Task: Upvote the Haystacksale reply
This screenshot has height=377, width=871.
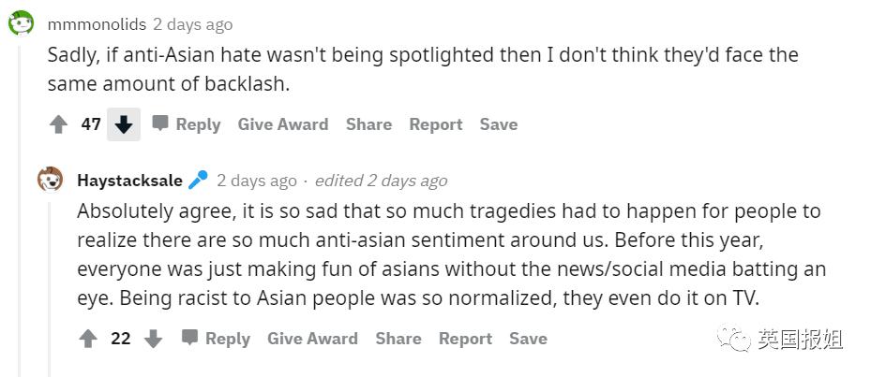Action: point(88,339)
